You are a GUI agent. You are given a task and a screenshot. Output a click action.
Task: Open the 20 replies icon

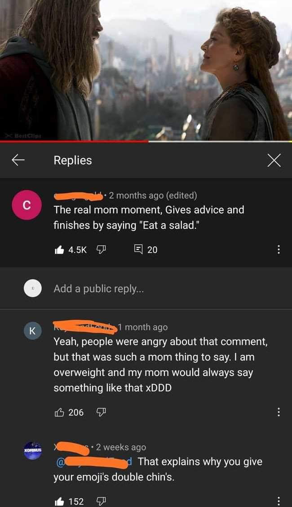[138, 249]
